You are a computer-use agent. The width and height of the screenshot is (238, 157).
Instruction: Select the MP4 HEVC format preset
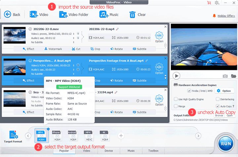click(89, 136)
